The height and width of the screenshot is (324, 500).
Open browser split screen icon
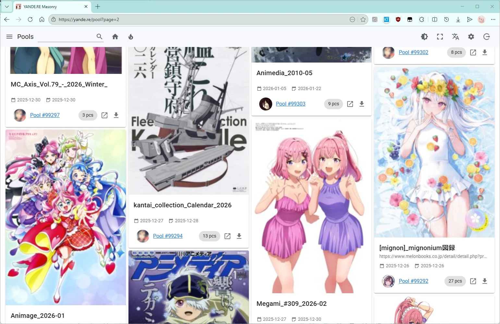point(435,19)
